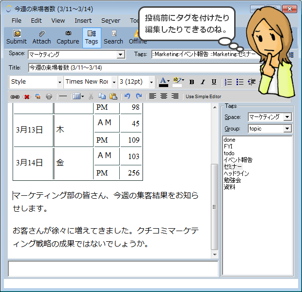Toggle italic formatting
This screenshot has height=292, width=302.
203,82
